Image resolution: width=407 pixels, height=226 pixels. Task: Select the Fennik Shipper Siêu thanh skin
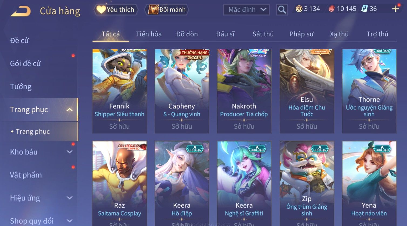pyautogui.click(x=120, y=91)
